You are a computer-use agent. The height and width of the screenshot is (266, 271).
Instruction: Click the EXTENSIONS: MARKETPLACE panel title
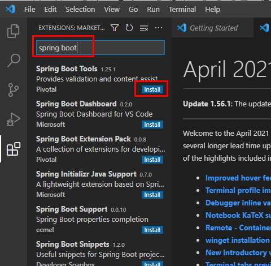(x=72, y=28)
